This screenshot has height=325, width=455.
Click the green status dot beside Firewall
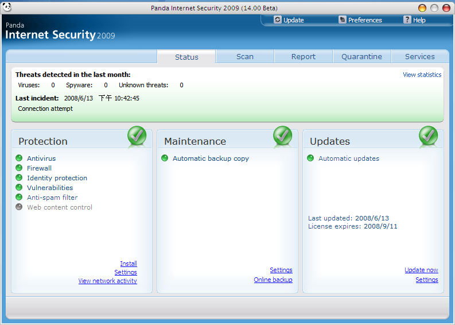(x=19, y=168)
